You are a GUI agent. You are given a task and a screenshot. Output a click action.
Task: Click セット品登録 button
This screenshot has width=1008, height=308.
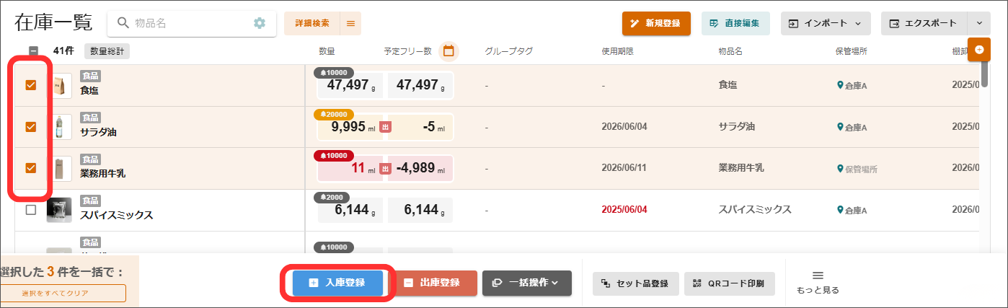pos(635,283)
